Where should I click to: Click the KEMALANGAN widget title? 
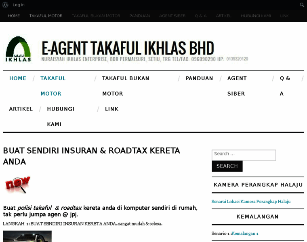(257, 217)
